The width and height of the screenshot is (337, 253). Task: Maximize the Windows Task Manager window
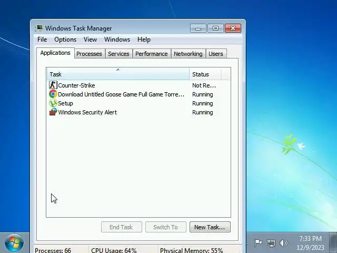coord(215,28)
